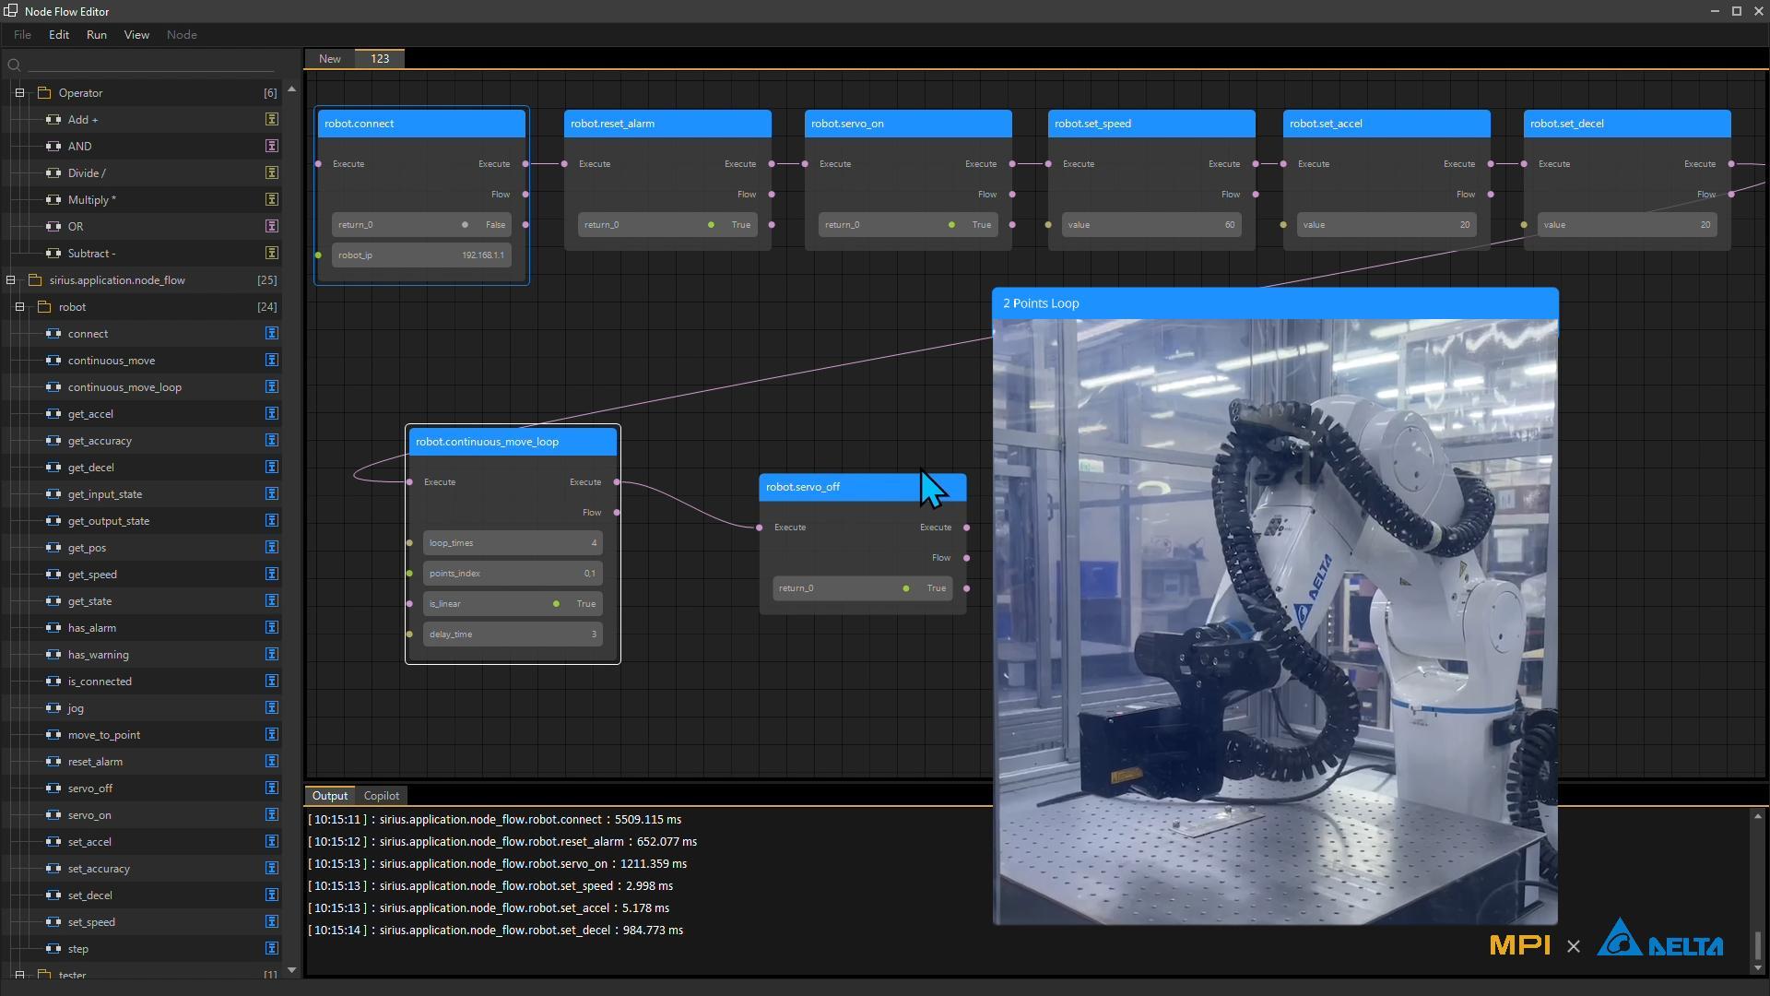Switch to the 123 tab

coord(380,59)
